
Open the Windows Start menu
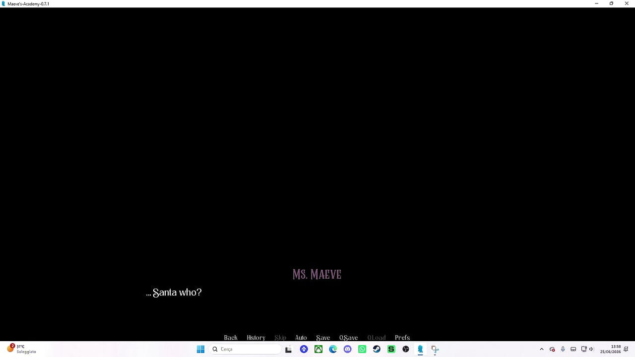coord(200,349)
